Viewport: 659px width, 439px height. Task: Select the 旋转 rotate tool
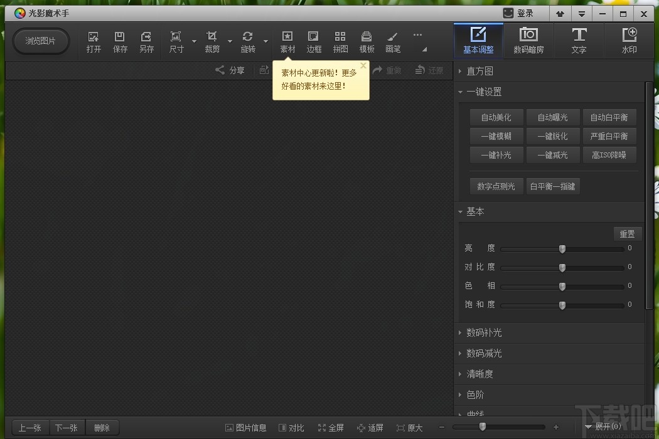pos(247,42)
